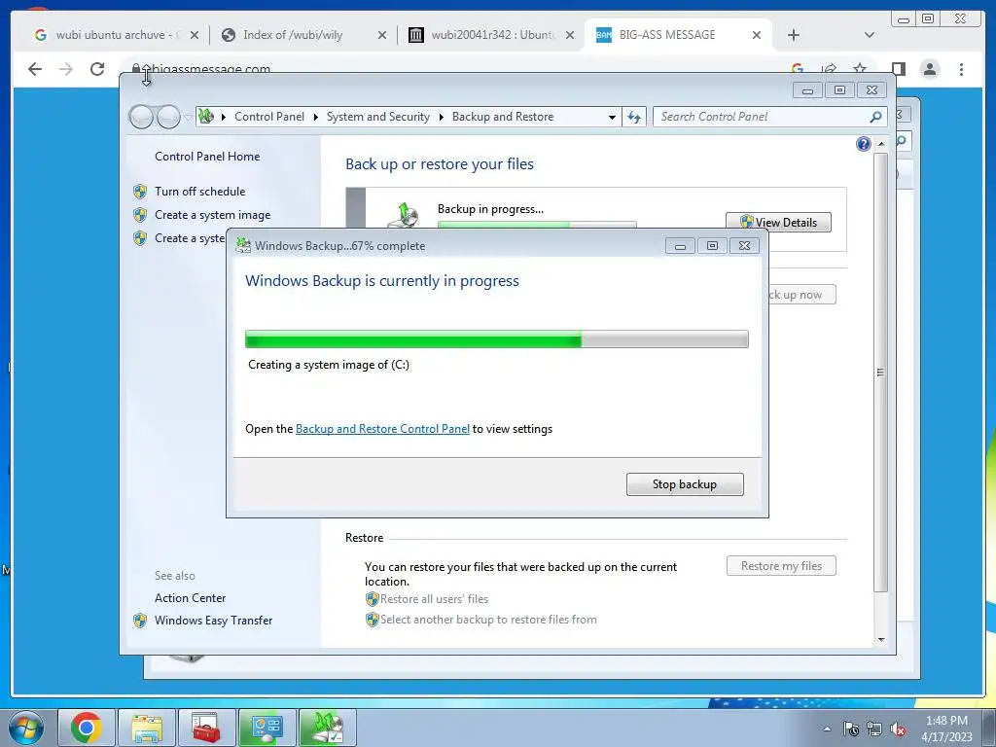Click the Chrome back arrow
This screenshot has width=996, height=747.
pyautogui.click(x=35, y=69)
